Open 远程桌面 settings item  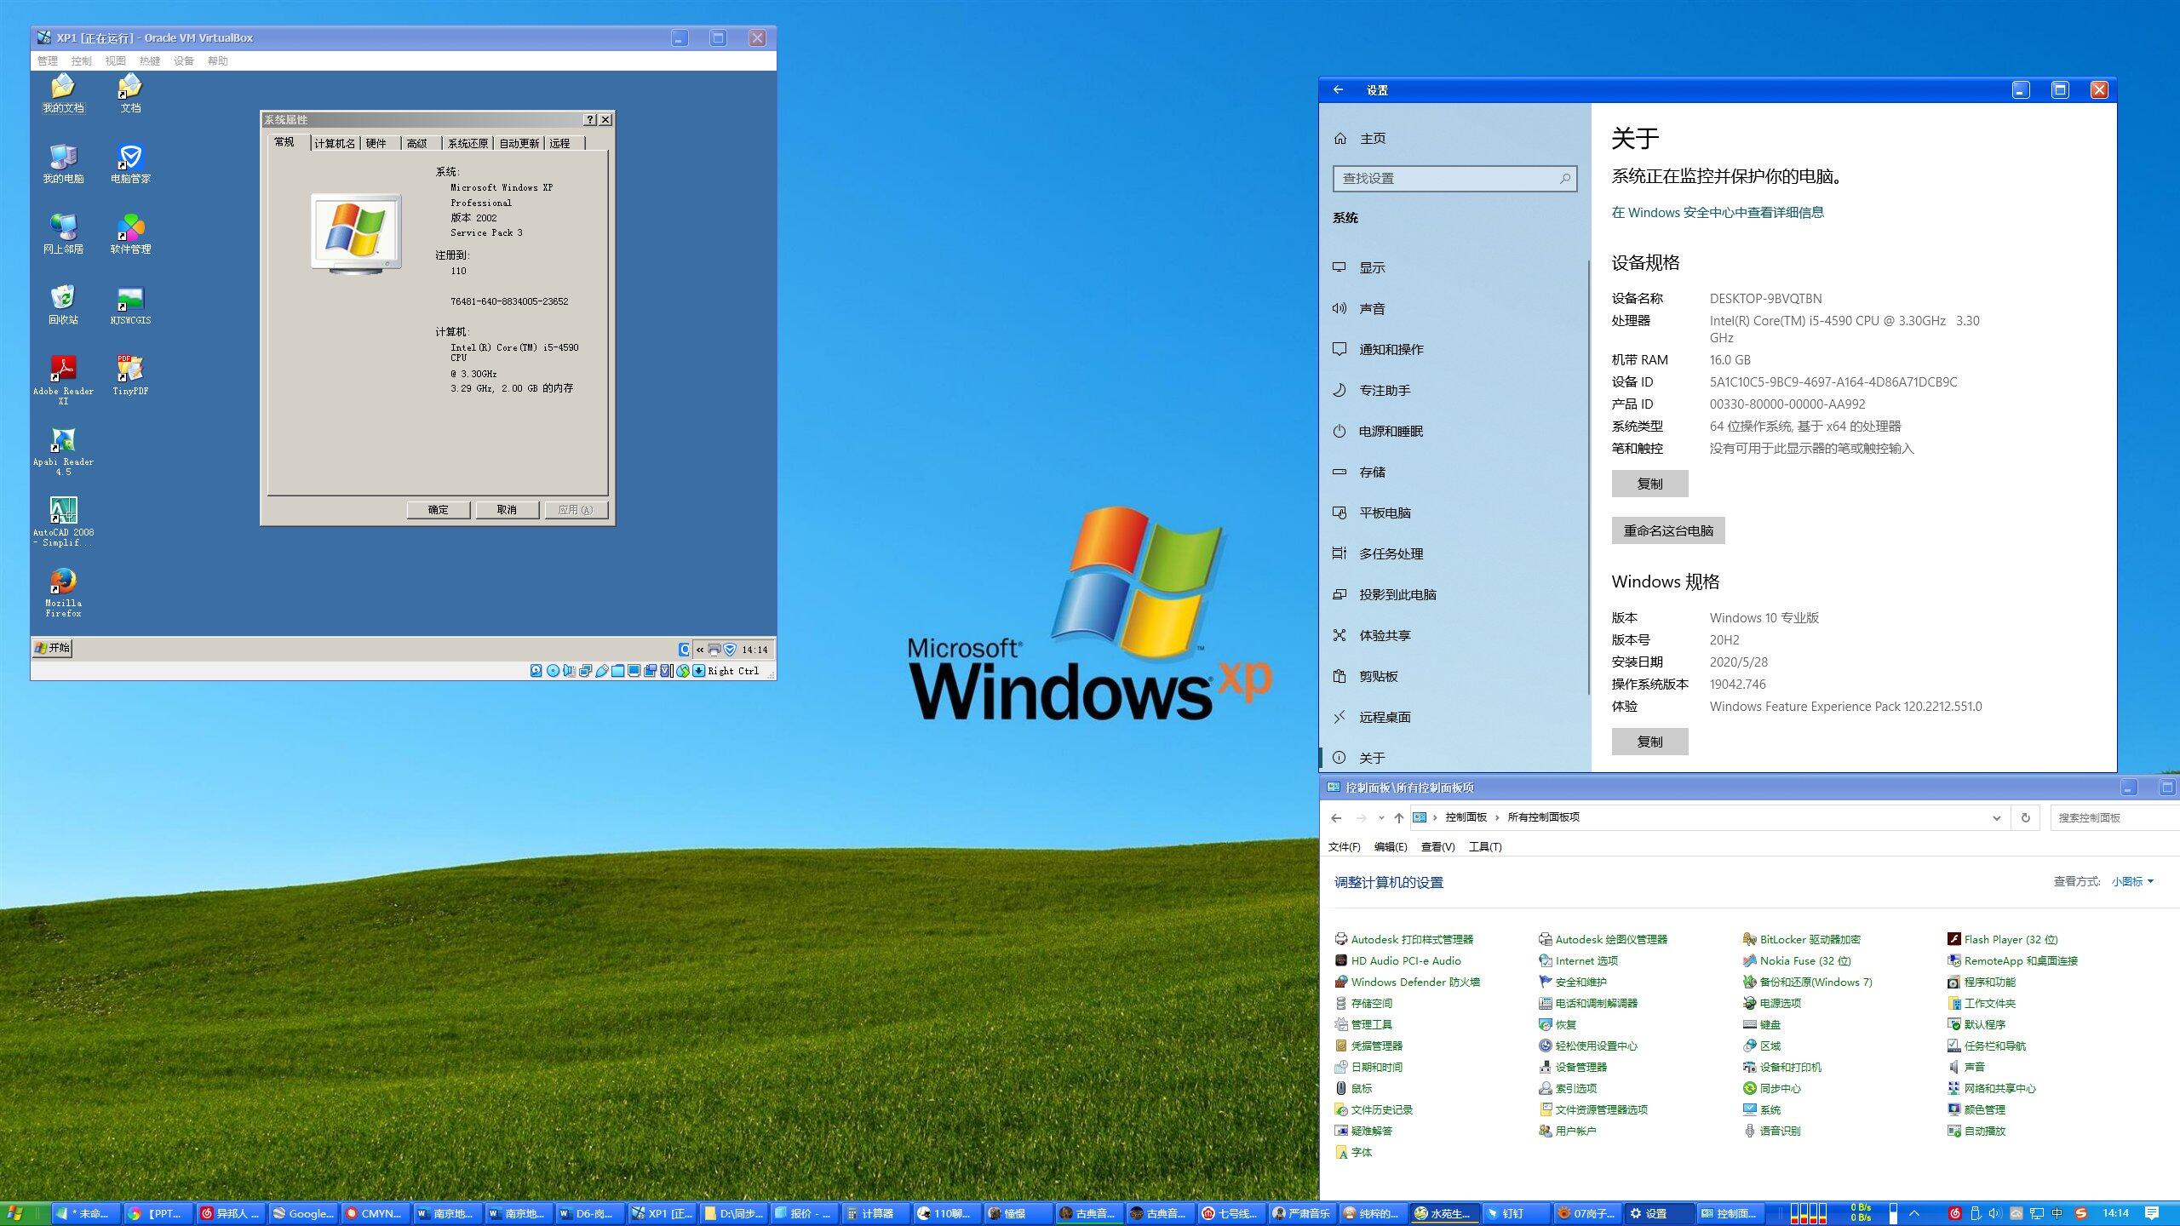pyautogui.click(x=1454, y=717)
